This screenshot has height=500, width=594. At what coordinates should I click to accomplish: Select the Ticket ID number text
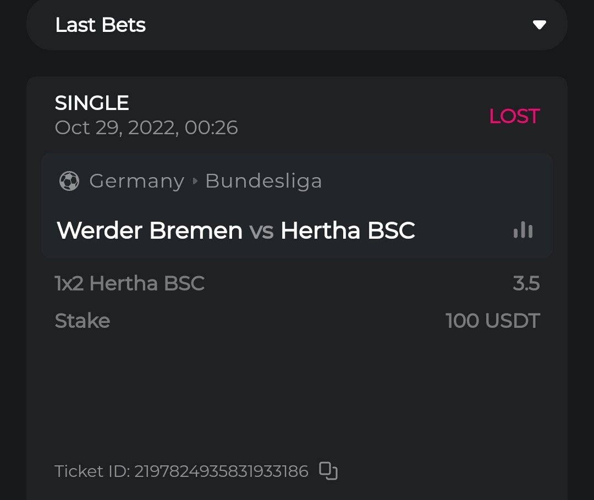pyautogui.click(x=221, y=471)
